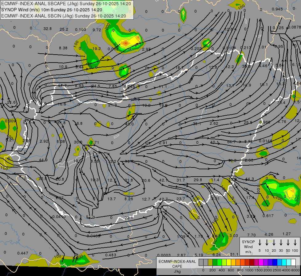Click the map value '42.1'
Screen dimensions: 301x276
(x=163, y=180)
